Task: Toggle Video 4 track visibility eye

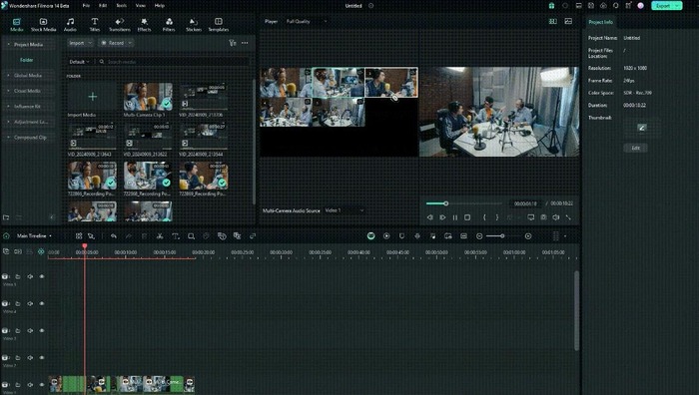Action: [x=42, y=303]
